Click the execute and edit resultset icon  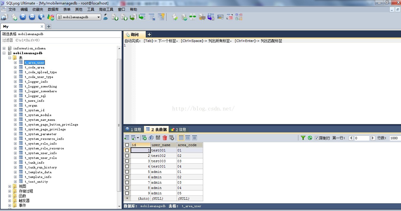[x=41, y=17]
